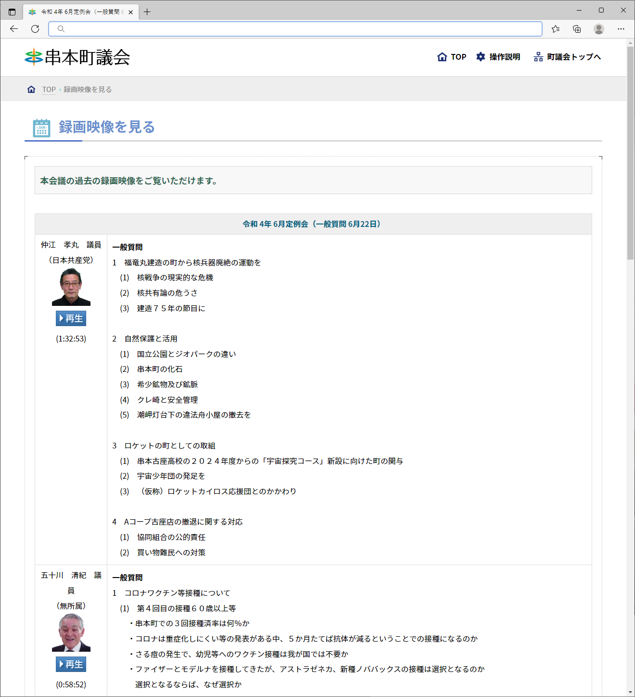Click the text クレ崎と安全管理
Viewport: 635px width, 697px height.
tap(168, 400)
